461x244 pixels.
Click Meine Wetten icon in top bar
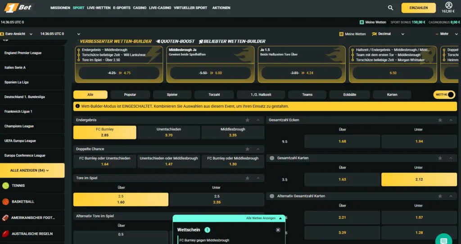click(362, 22)
